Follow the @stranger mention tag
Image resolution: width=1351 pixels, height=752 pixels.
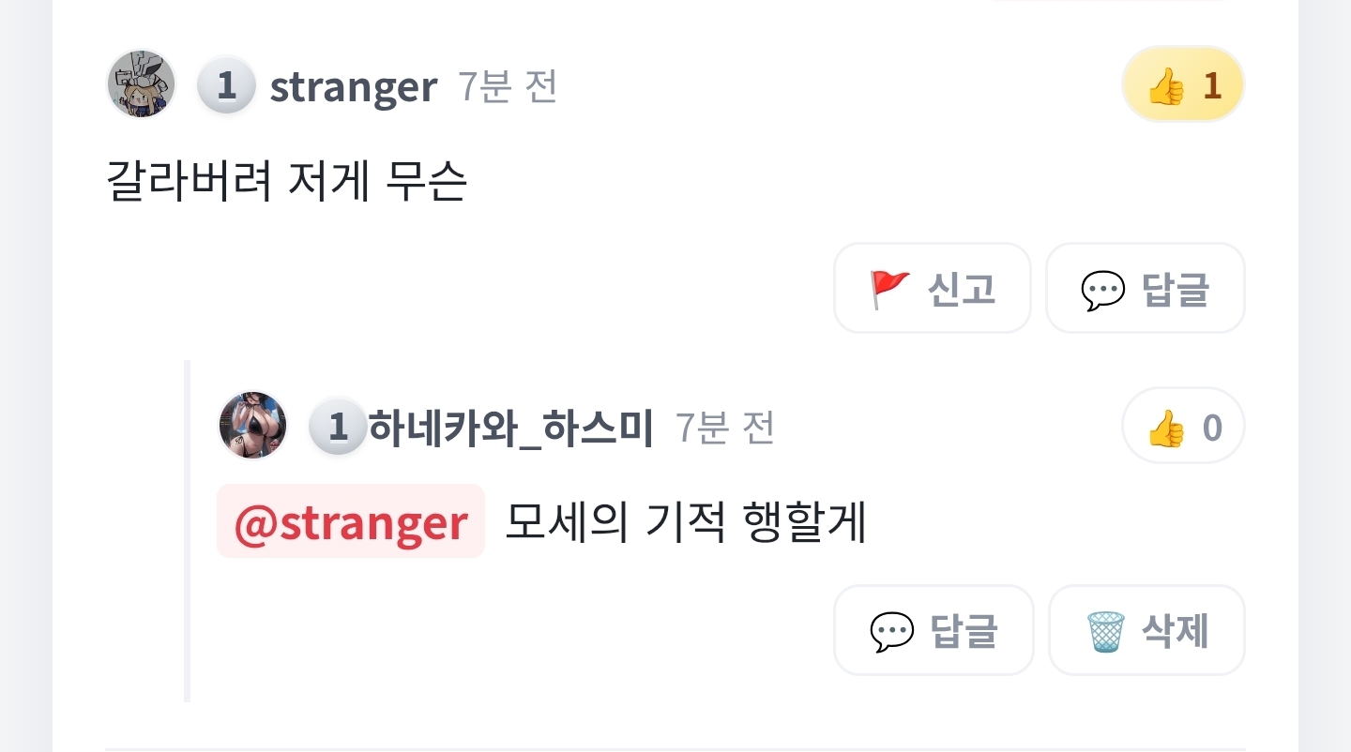click(x=351, y=521)
